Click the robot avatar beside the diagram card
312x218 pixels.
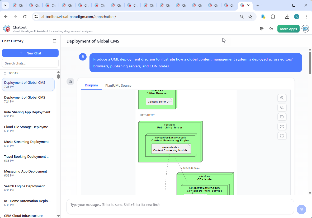70,82
